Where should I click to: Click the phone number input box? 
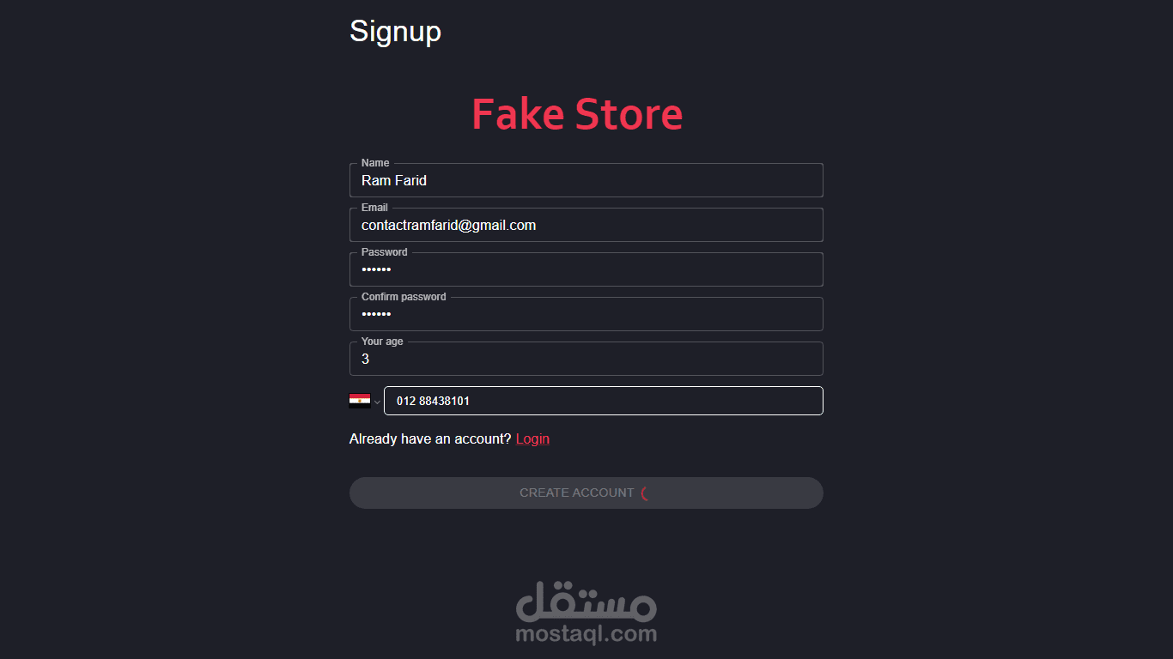pyautogui.click(x=604, y=401)
